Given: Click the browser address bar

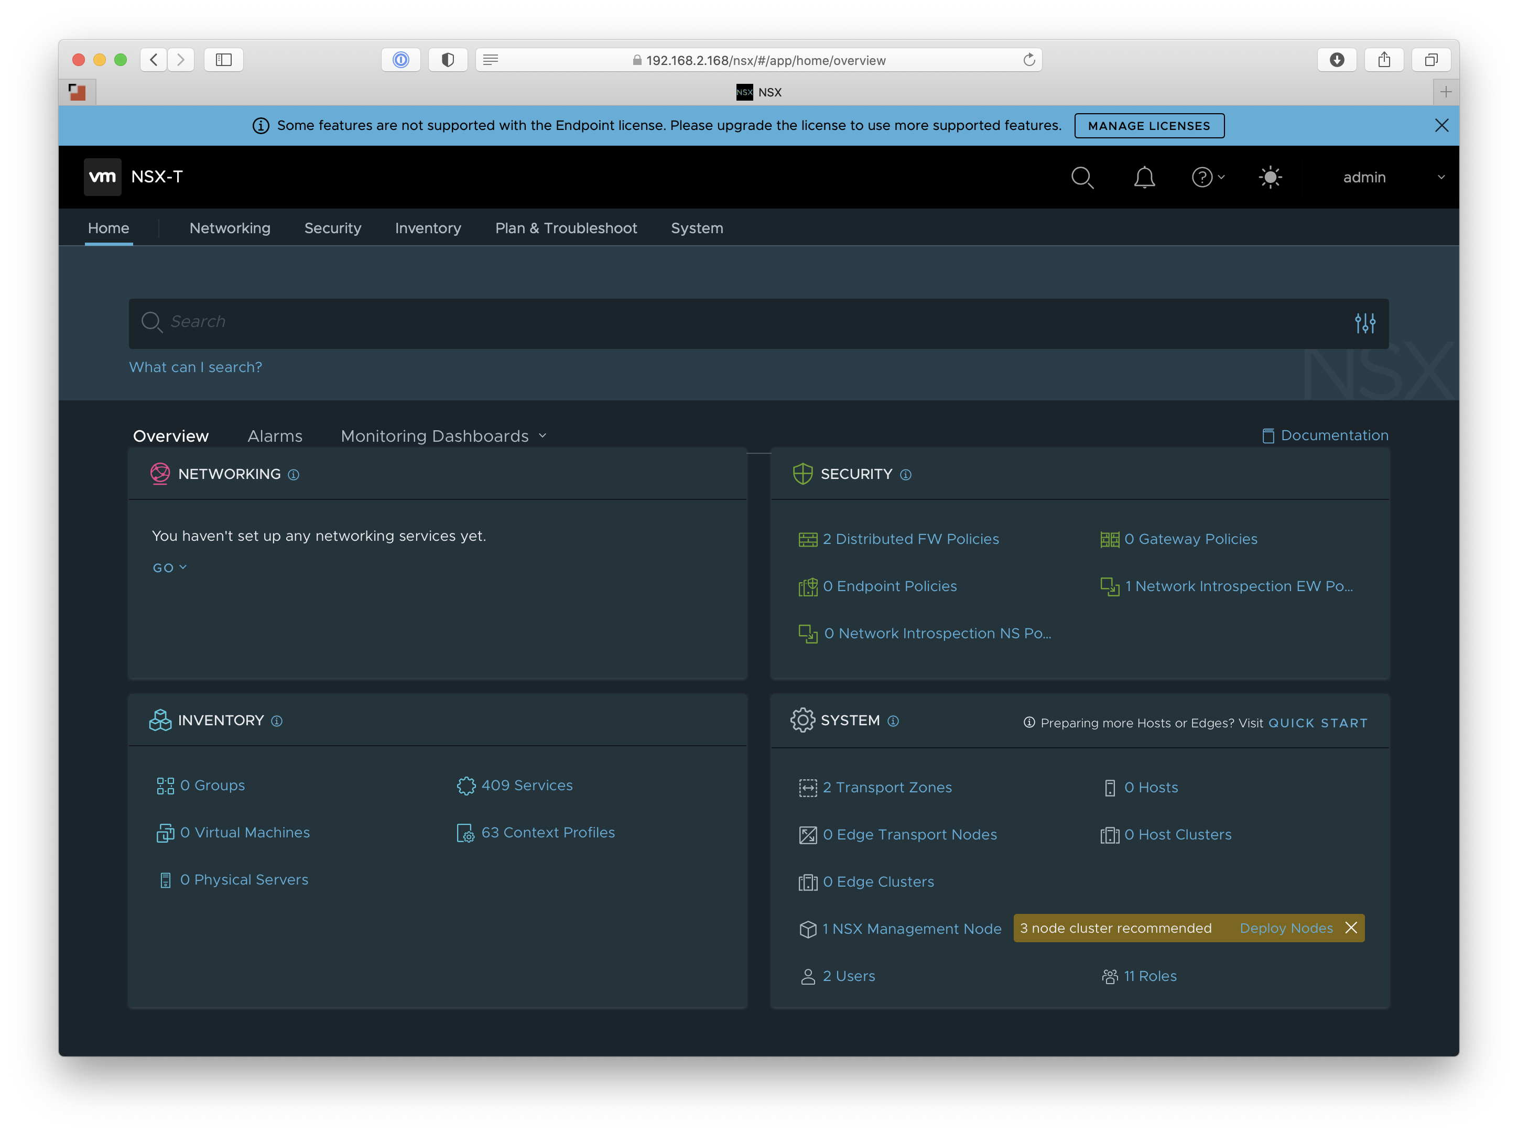Looking at the screenshot, I should click(x=758, y=60).
